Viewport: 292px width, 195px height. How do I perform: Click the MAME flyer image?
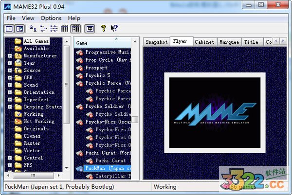tap(215, 110)
